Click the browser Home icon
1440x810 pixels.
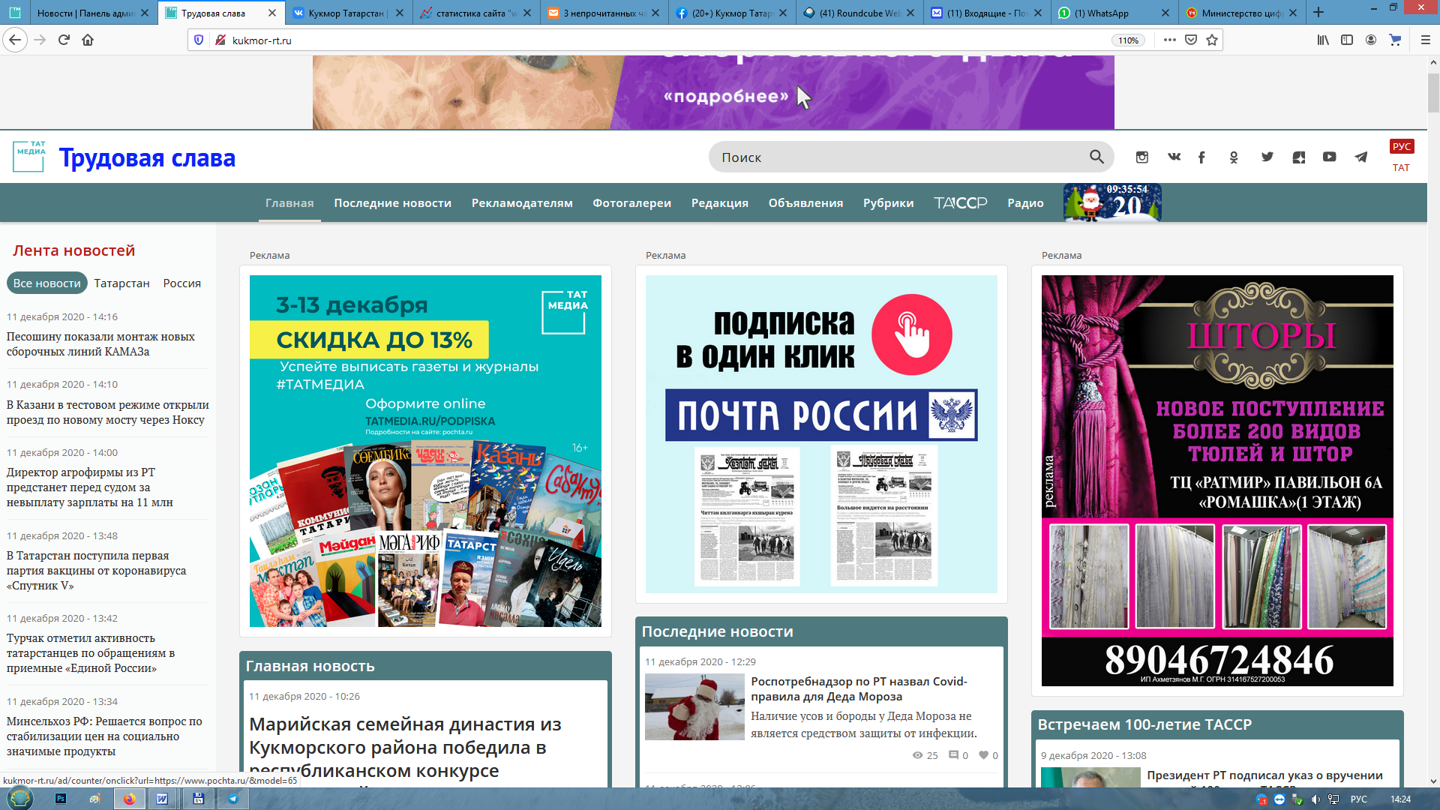coord(88,40)
